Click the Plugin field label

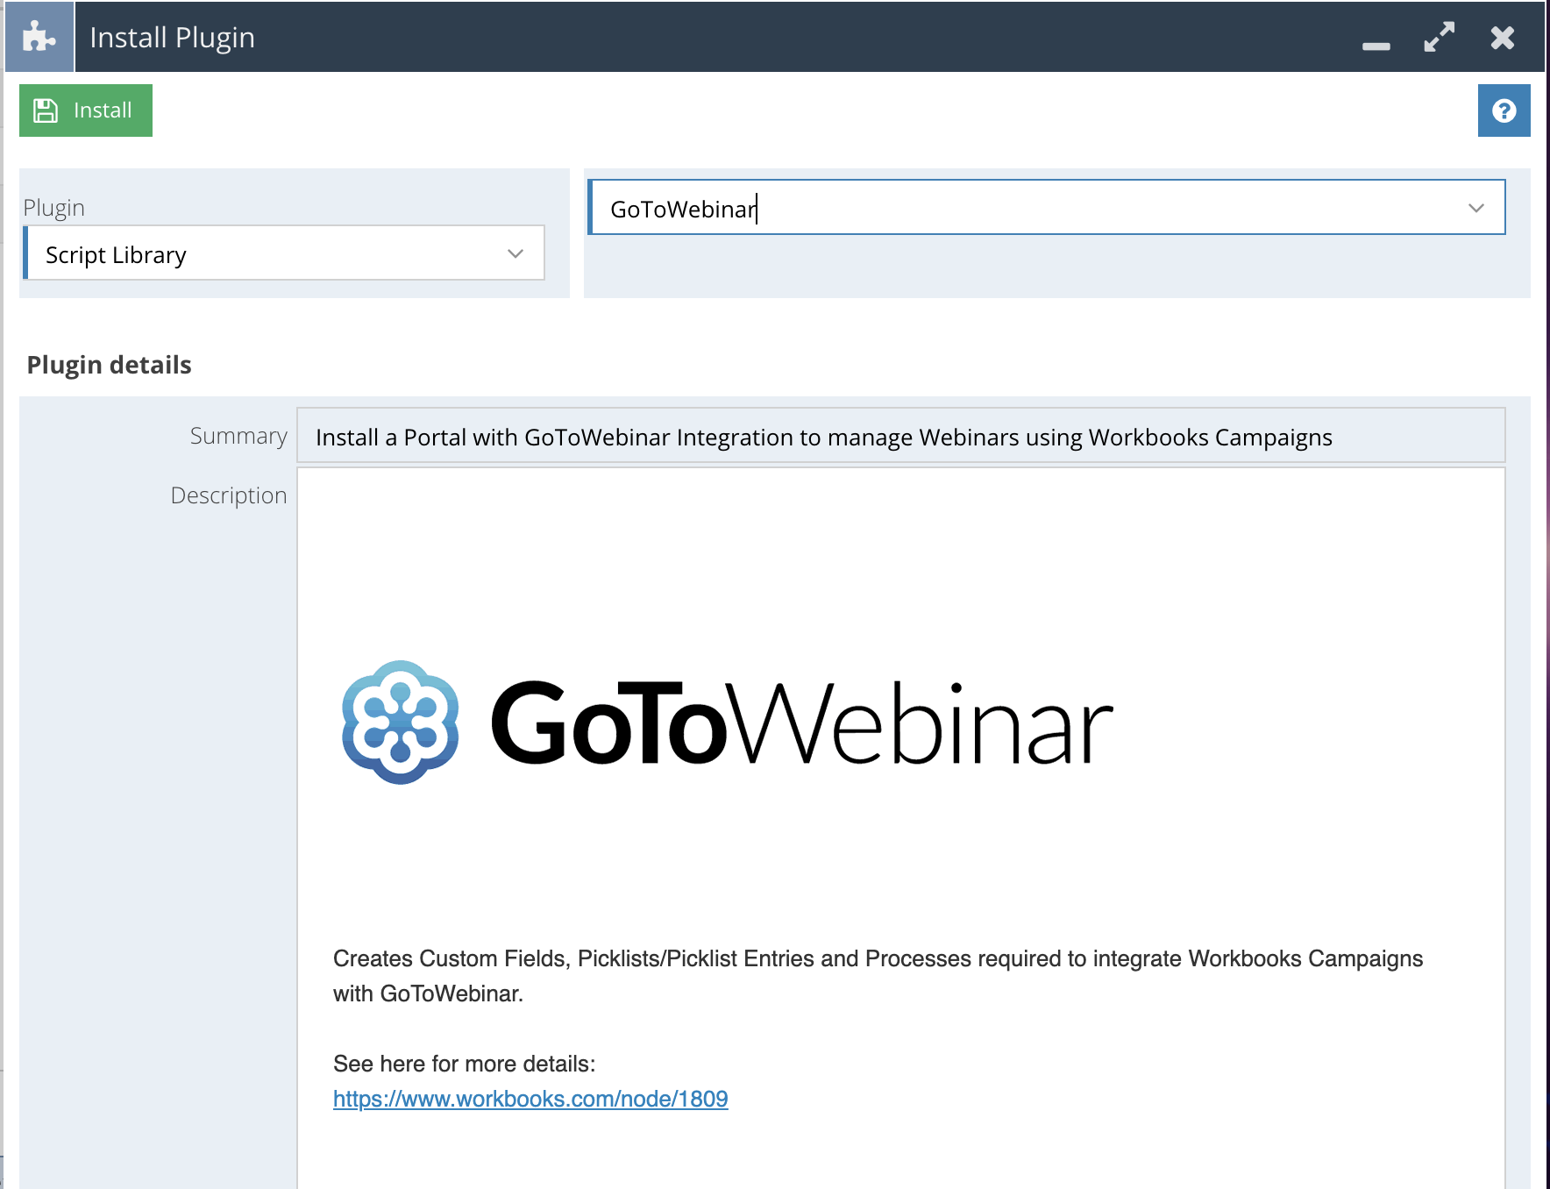(x=53, y=208)
